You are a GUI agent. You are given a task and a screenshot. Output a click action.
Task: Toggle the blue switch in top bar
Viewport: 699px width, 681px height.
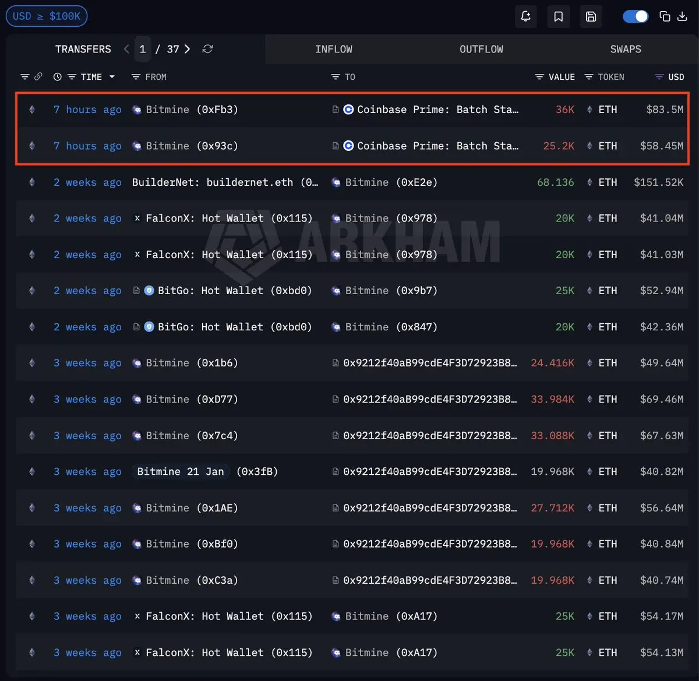[636, 16]
